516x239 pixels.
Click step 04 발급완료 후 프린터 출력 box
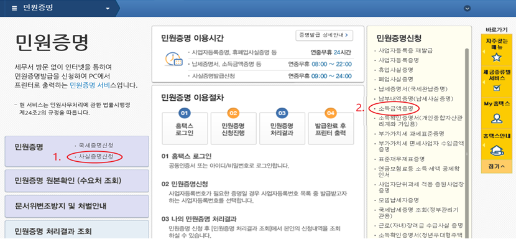[331, 128]
